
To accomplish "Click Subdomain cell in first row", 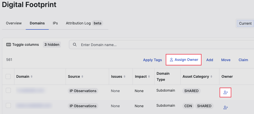I will tap(166, 90).
